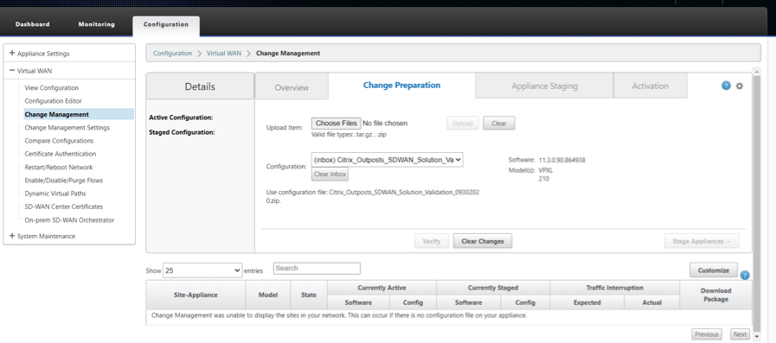Switch to the Monitoring tab
This screenshot has height=343, width=776.
point(97,24)
